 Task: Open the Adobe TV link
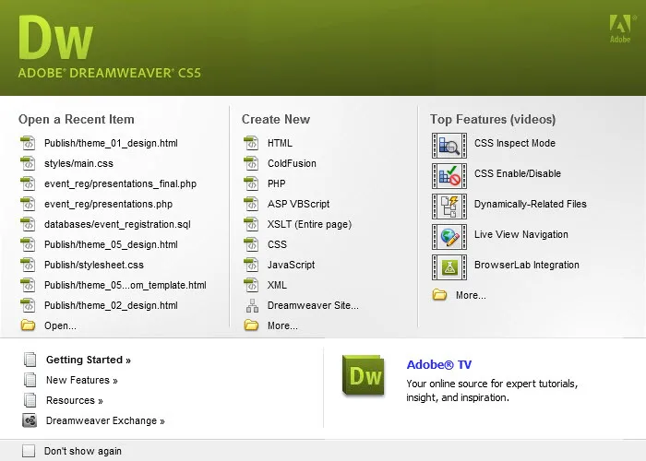click(x=438, y=365)
